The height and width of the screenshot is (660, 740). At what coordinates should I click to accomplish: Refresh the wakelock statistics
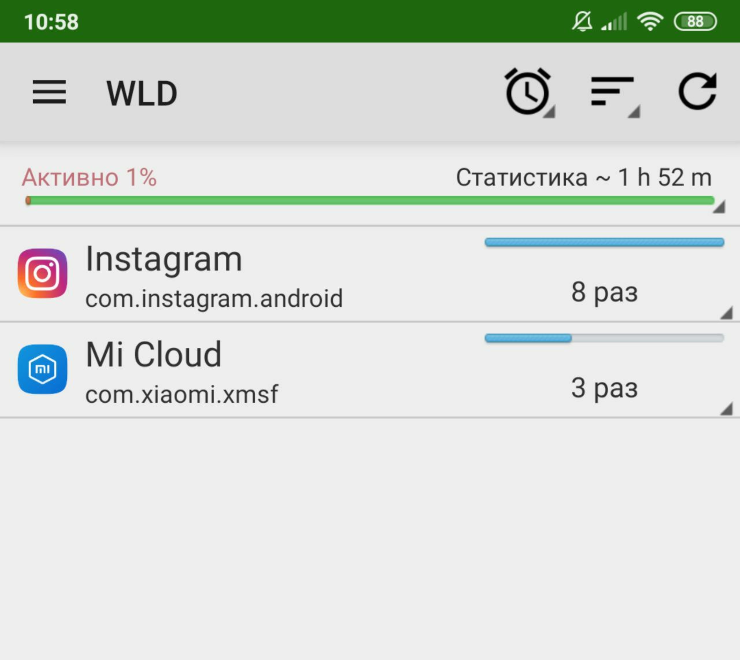coord(697,91)
